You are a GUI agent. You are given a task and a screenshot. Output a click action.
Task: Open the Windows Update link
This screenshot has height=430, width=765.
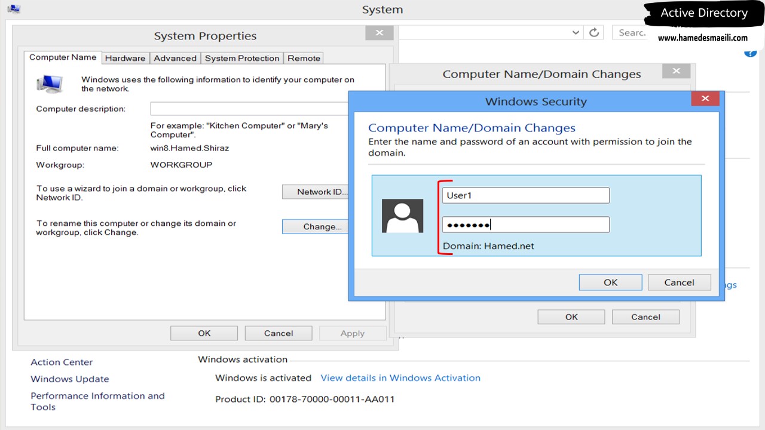tap(70, 379)
